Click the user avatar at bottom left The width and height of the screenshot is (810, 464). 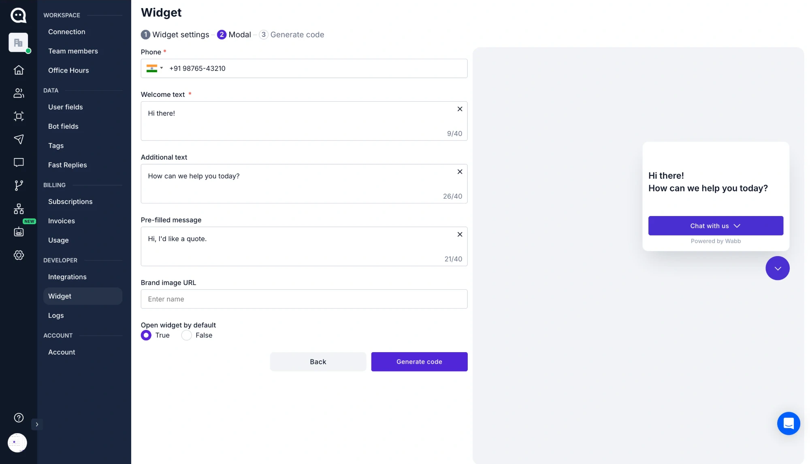[x=17, y=443]
